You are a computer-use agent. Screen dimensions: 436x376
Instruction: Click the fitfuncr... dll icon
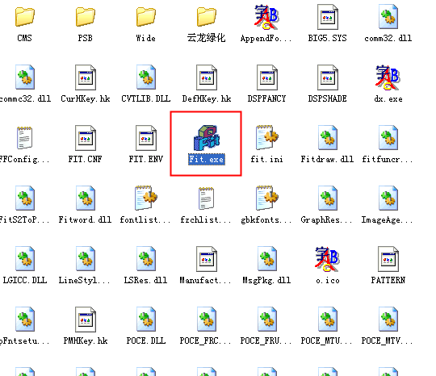388,138
